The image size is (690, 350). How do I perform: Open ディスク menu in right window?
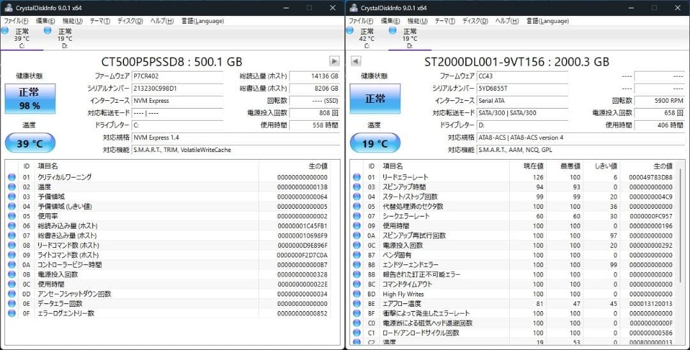[475, 20]
